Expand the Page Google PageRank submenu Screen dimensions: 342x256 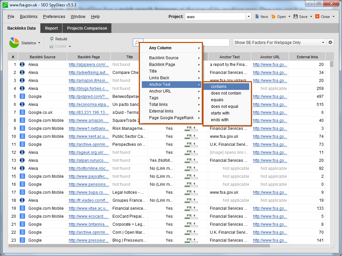click(171, 118)
